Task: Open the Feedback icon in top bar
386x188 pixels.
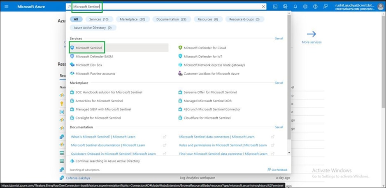Action: coord(325,7)
